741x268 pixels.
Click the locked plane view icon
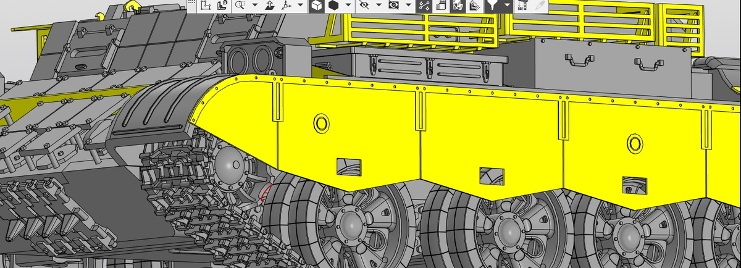click(222, 6)
